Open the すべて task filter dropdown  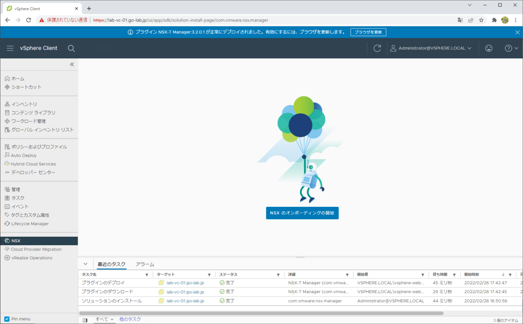click(x=105, y=319)
